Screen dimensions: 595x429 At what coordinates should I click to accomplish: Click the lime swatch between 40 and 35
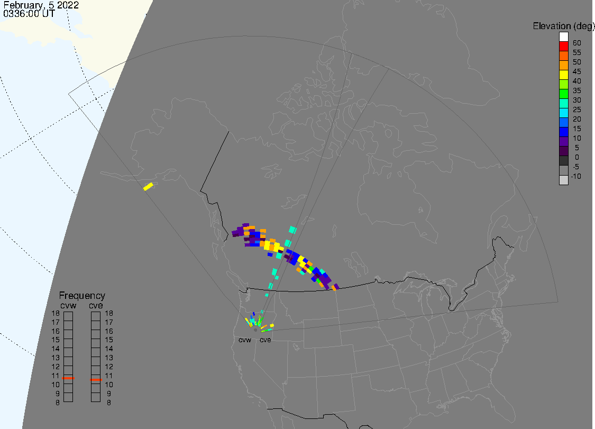point(563,84)
